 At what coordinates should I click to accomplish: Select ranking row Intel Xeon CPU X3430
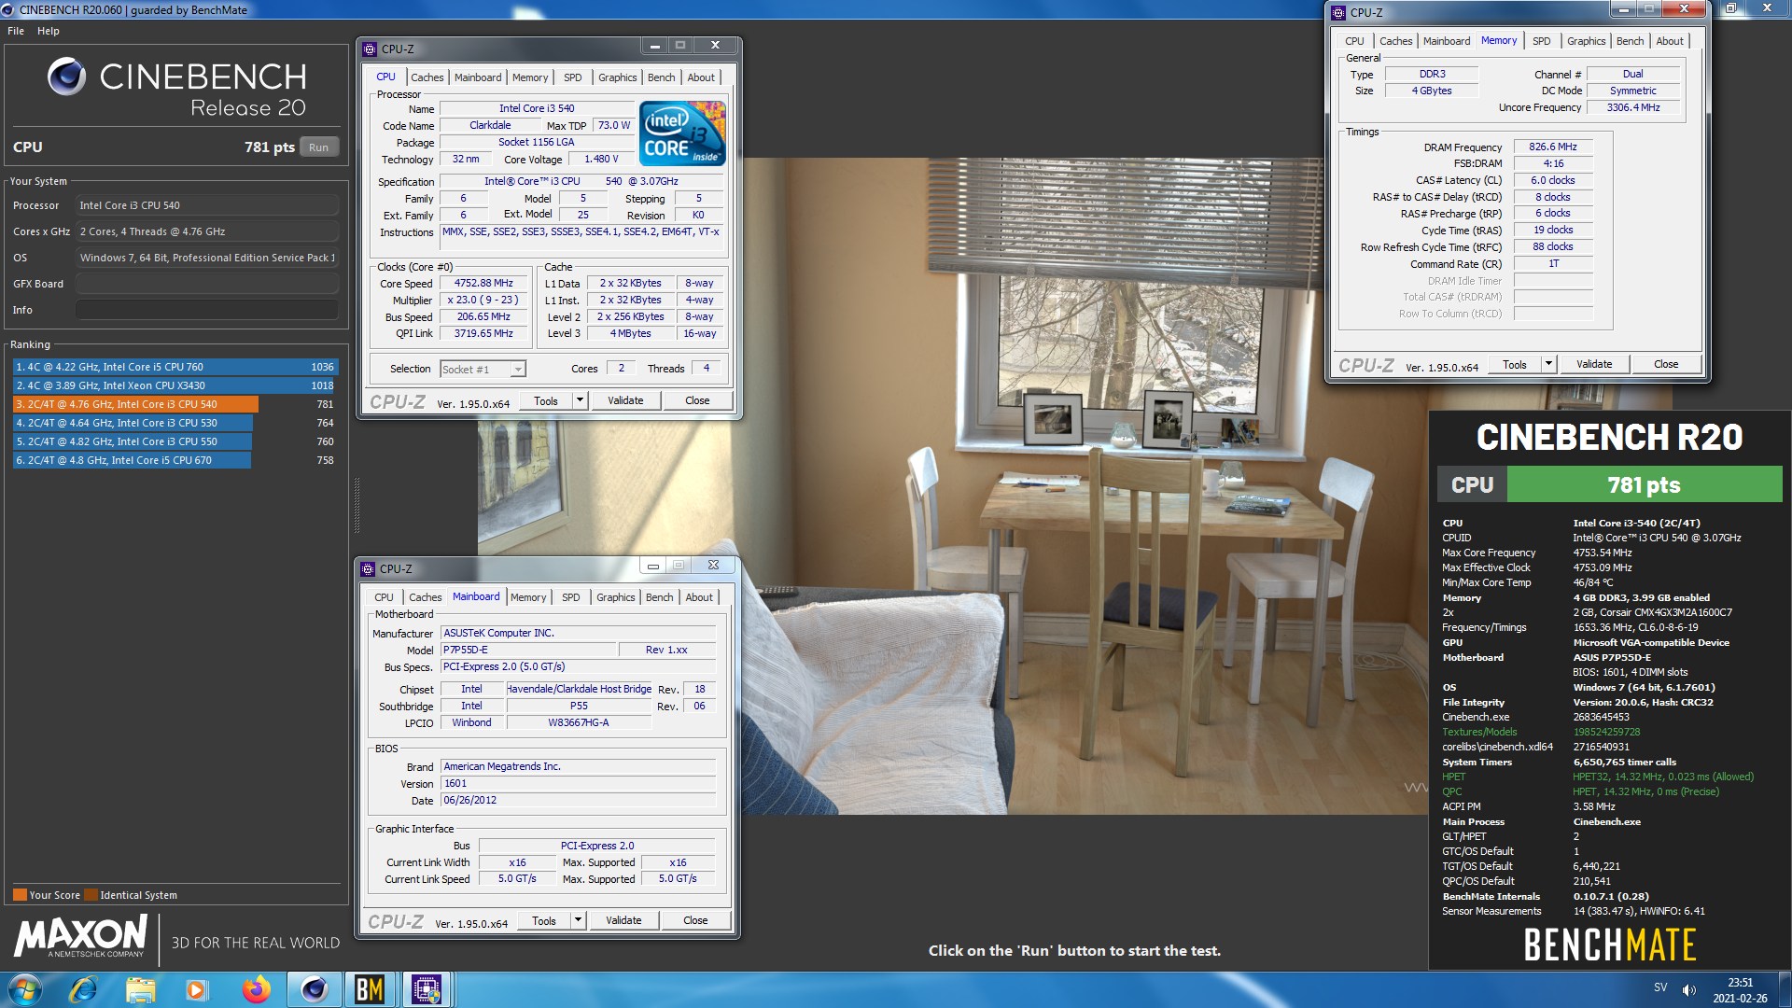point(175,385)
